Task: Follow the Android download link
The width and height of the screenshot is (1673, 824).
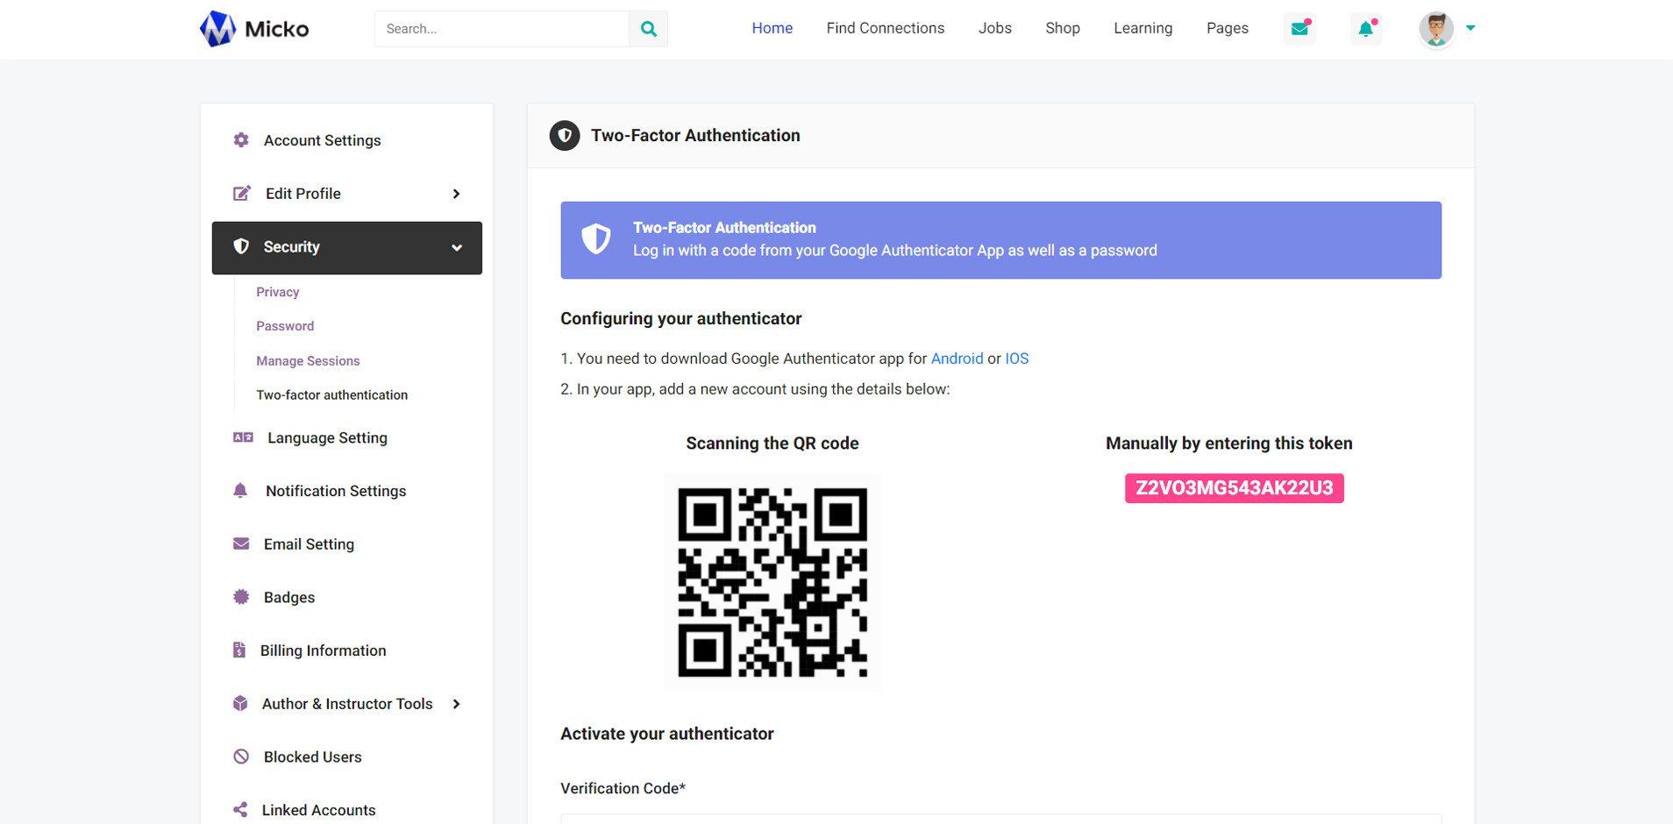Action: (x=957, y=359)
